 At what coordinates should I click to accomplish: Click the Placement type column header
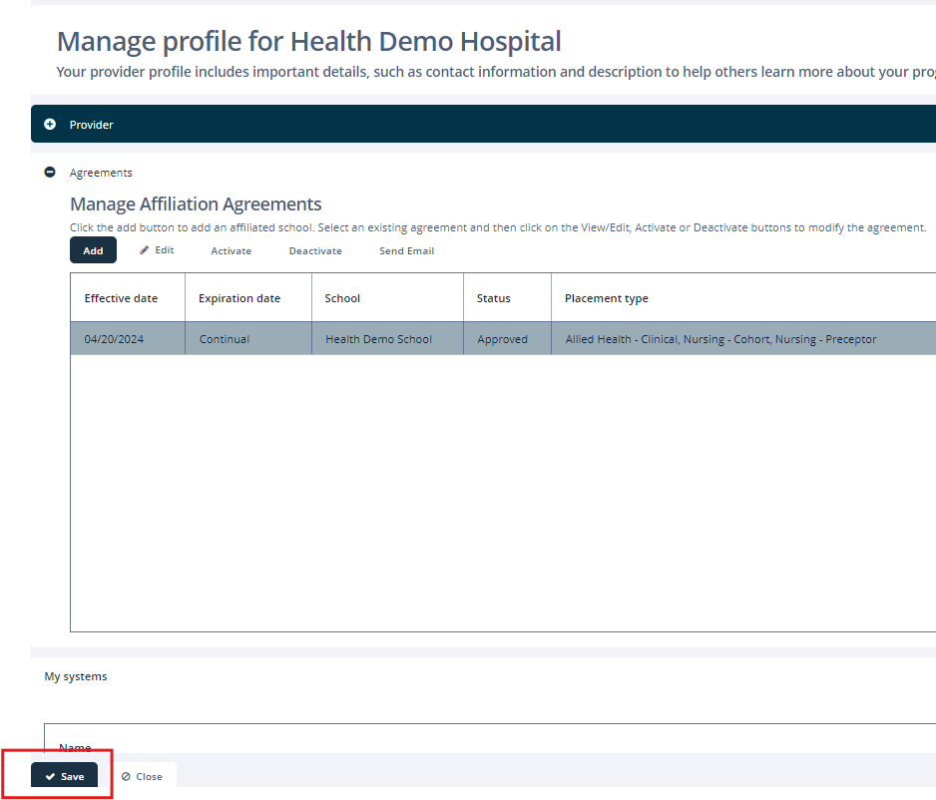point(607,298)
